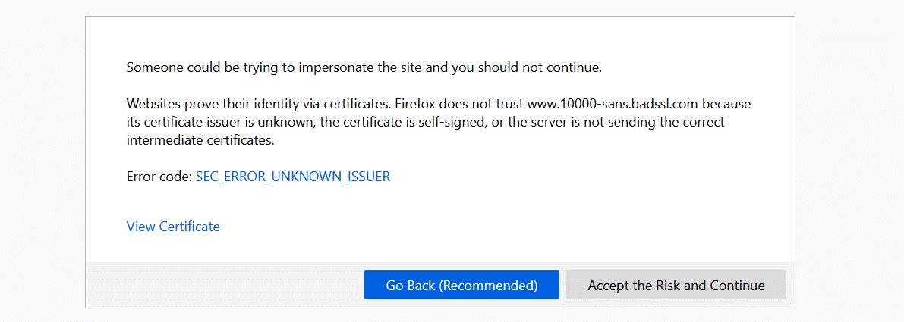Choose Accept the Risk and Continue
This screenshot has width=904, height=322.
pyautogui.click(x=676, y=286)
